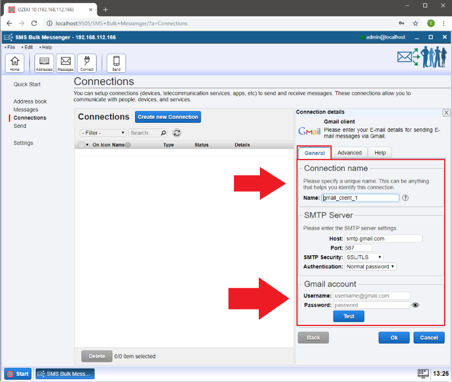Click the Send phone icon

(116, 63)
